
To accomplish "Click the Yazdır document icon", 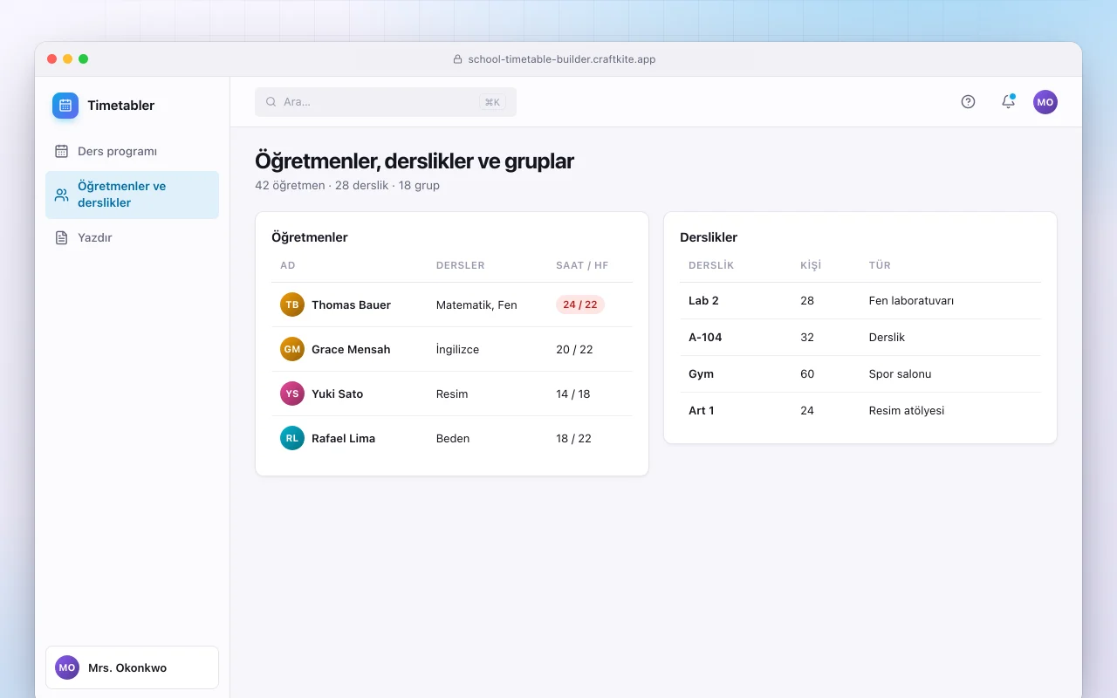I will (61, 237).
